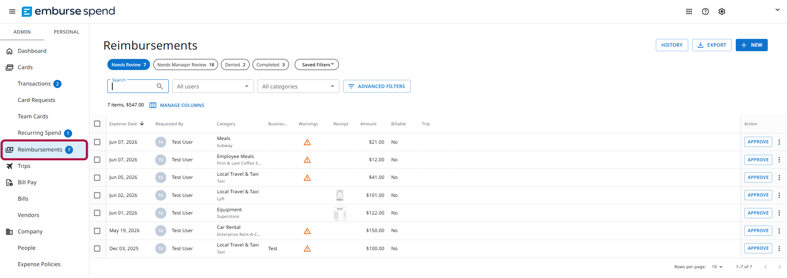Open the apps grid launcher
Screen dimensions: 787x278
point(689,11)
